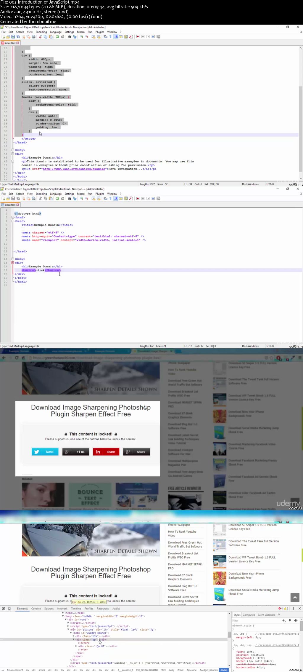Collapse body fold marker at line 43
This screenshot has height=672, width=303.
13,150
